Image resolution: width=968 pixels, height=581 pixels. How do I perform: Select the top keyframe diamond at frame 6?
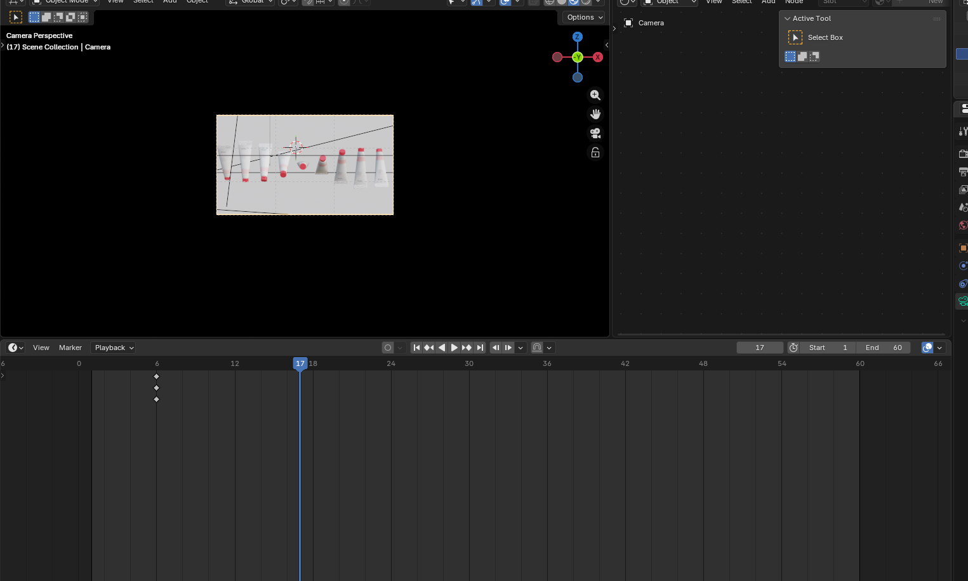(157, 377)
